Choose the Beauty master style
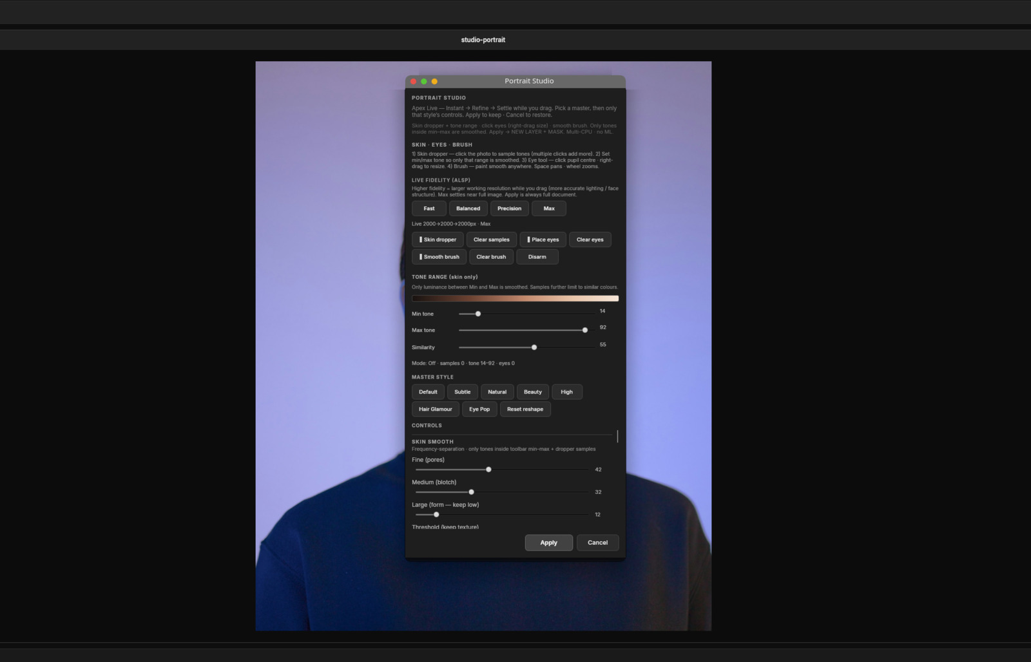The width and height of the screenshot is (1031, 662). click(x=532, y=392)
